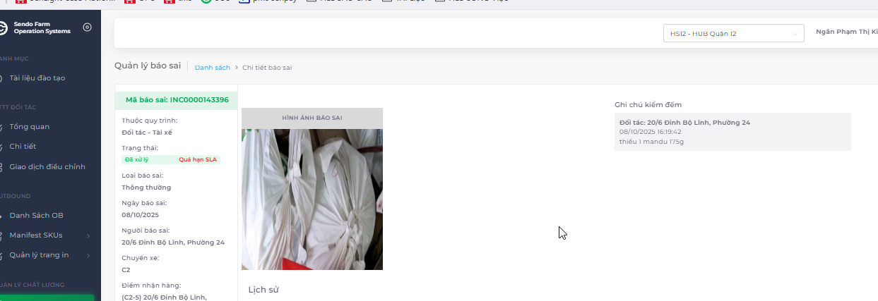The width and height of the screenshot is (878, 301).
Task: Click the Chuyến xe label
Action: tap(140, 258)
